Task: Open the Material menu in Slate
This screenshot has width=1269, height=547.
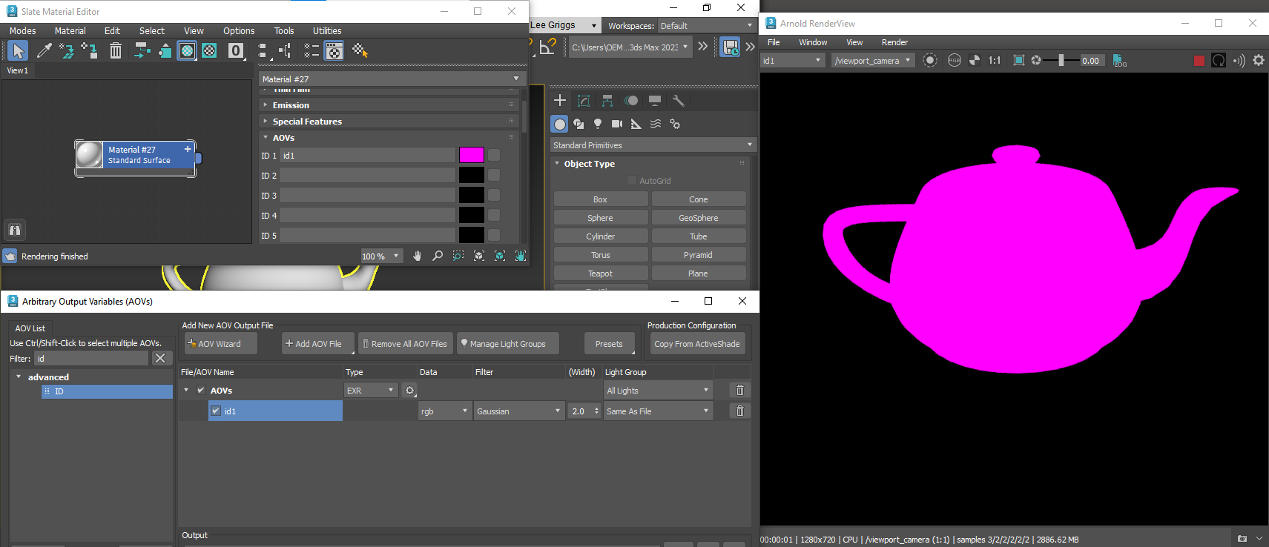Action: (x=70, y=30)
